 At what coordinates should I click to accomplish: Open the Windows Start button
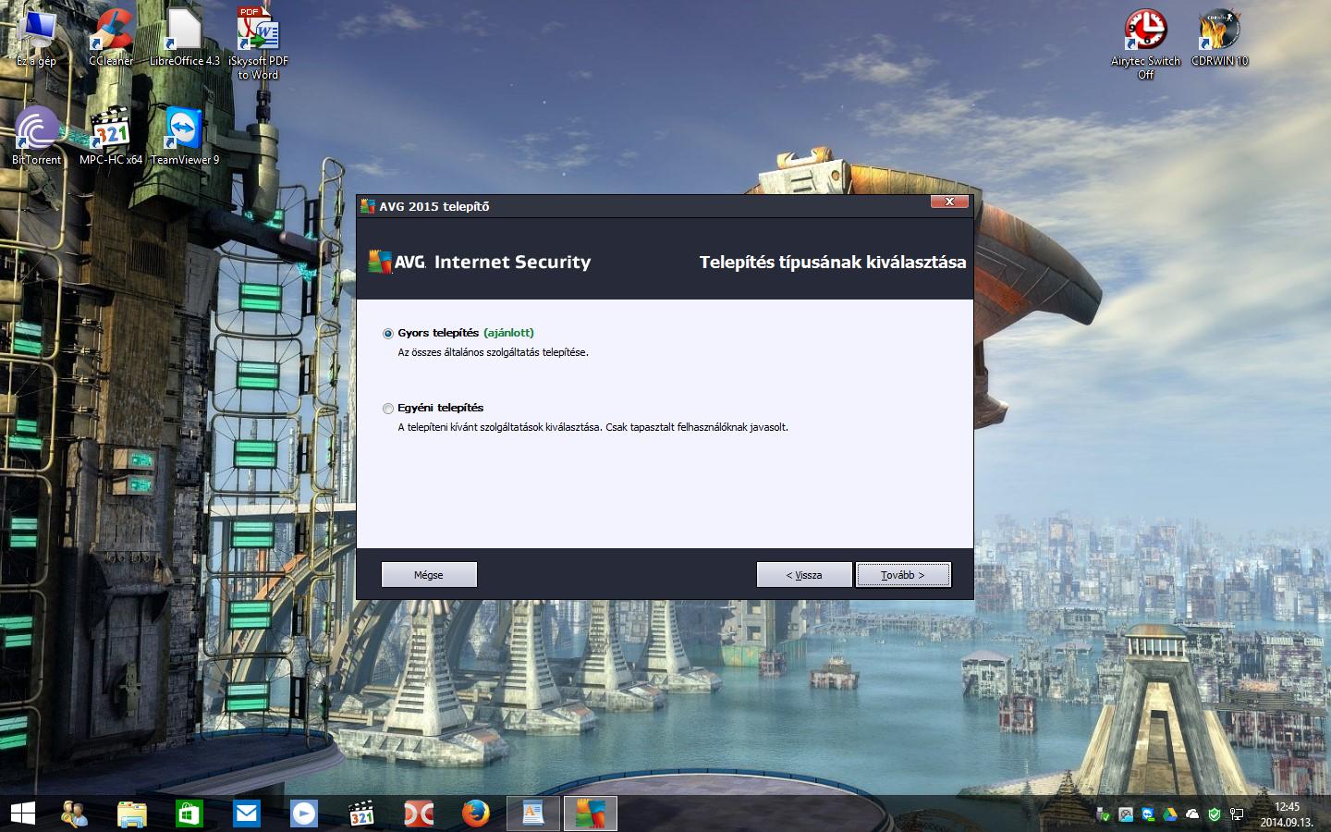point(22,814)
